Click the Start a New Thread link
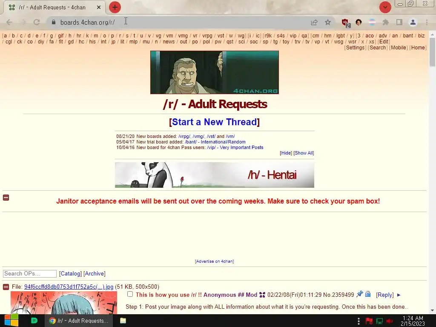The image size is (436, 327). pyautogui.click(x=215, y=122)
